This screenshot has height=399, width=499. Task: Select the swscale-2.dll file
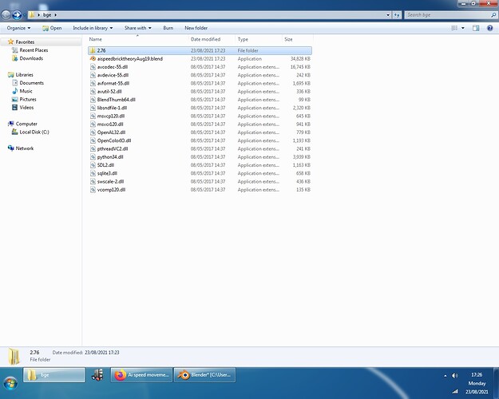[200, 182]
